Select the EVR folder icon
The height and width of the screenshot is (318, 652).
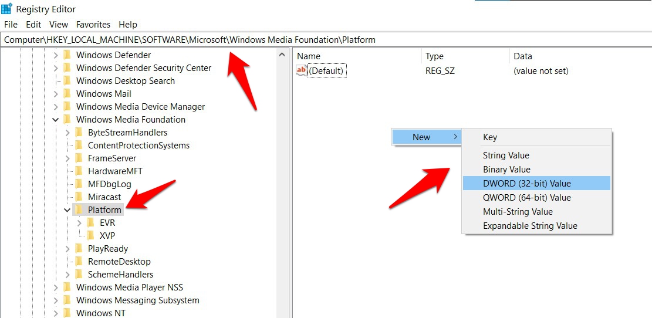(x=90, y=223)
